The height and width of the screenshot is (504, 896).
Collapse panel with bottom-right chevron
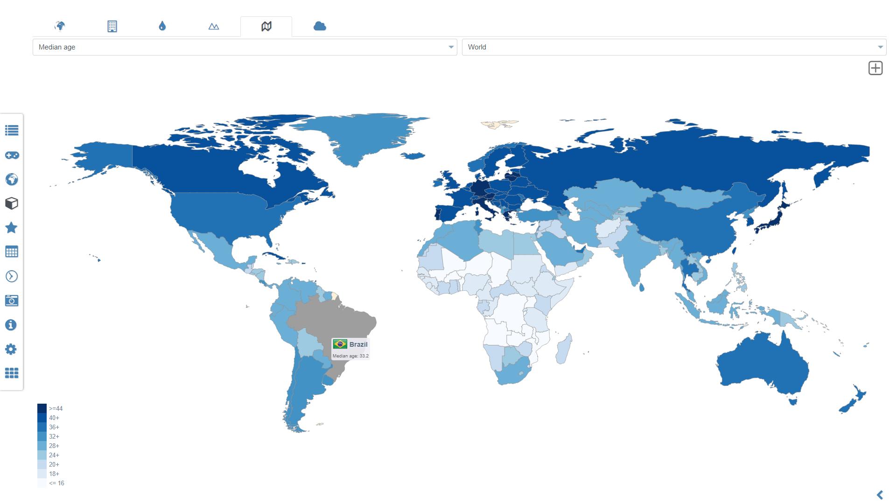(880, 495)
